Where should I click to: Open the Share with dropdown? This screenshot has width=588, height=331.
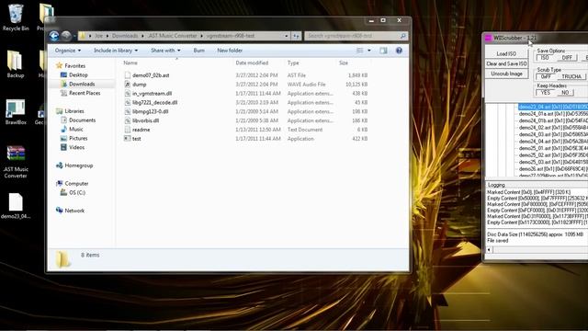pos(165,51)
